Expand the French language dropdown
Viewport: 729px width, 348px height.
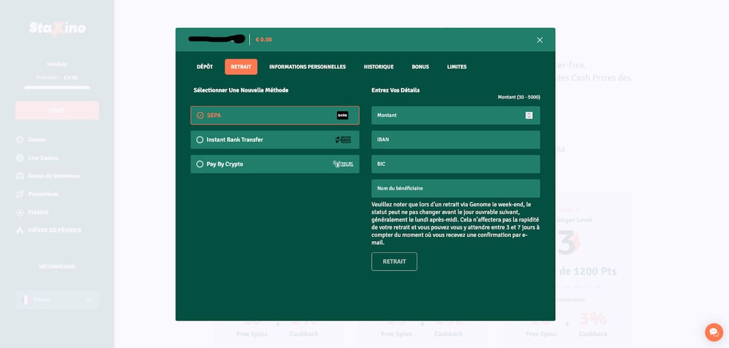pyautogui.click(x=89, y=300)
